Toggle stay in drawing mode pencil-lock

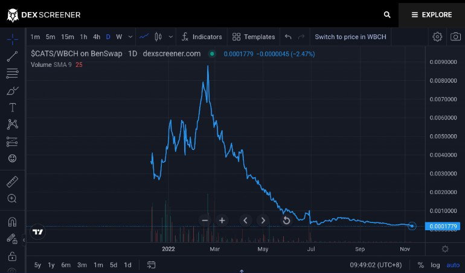[11, 239]
